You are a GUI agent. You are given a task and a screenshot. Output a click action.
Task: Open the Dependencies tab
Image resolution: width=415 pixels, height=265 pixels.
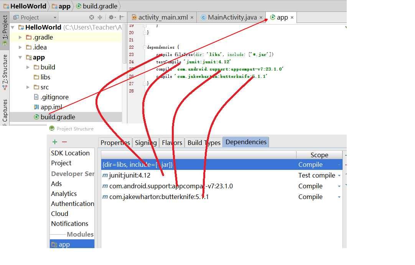click(x=246, y=142)
